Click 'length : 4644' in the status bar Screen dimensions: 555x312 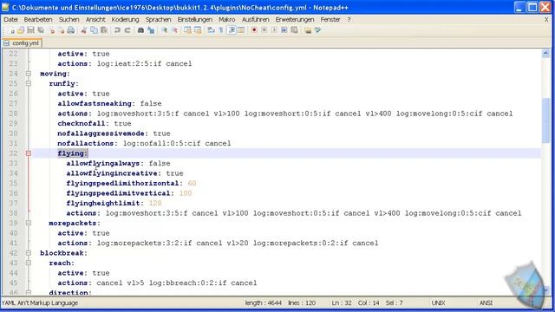coord(263,303)
